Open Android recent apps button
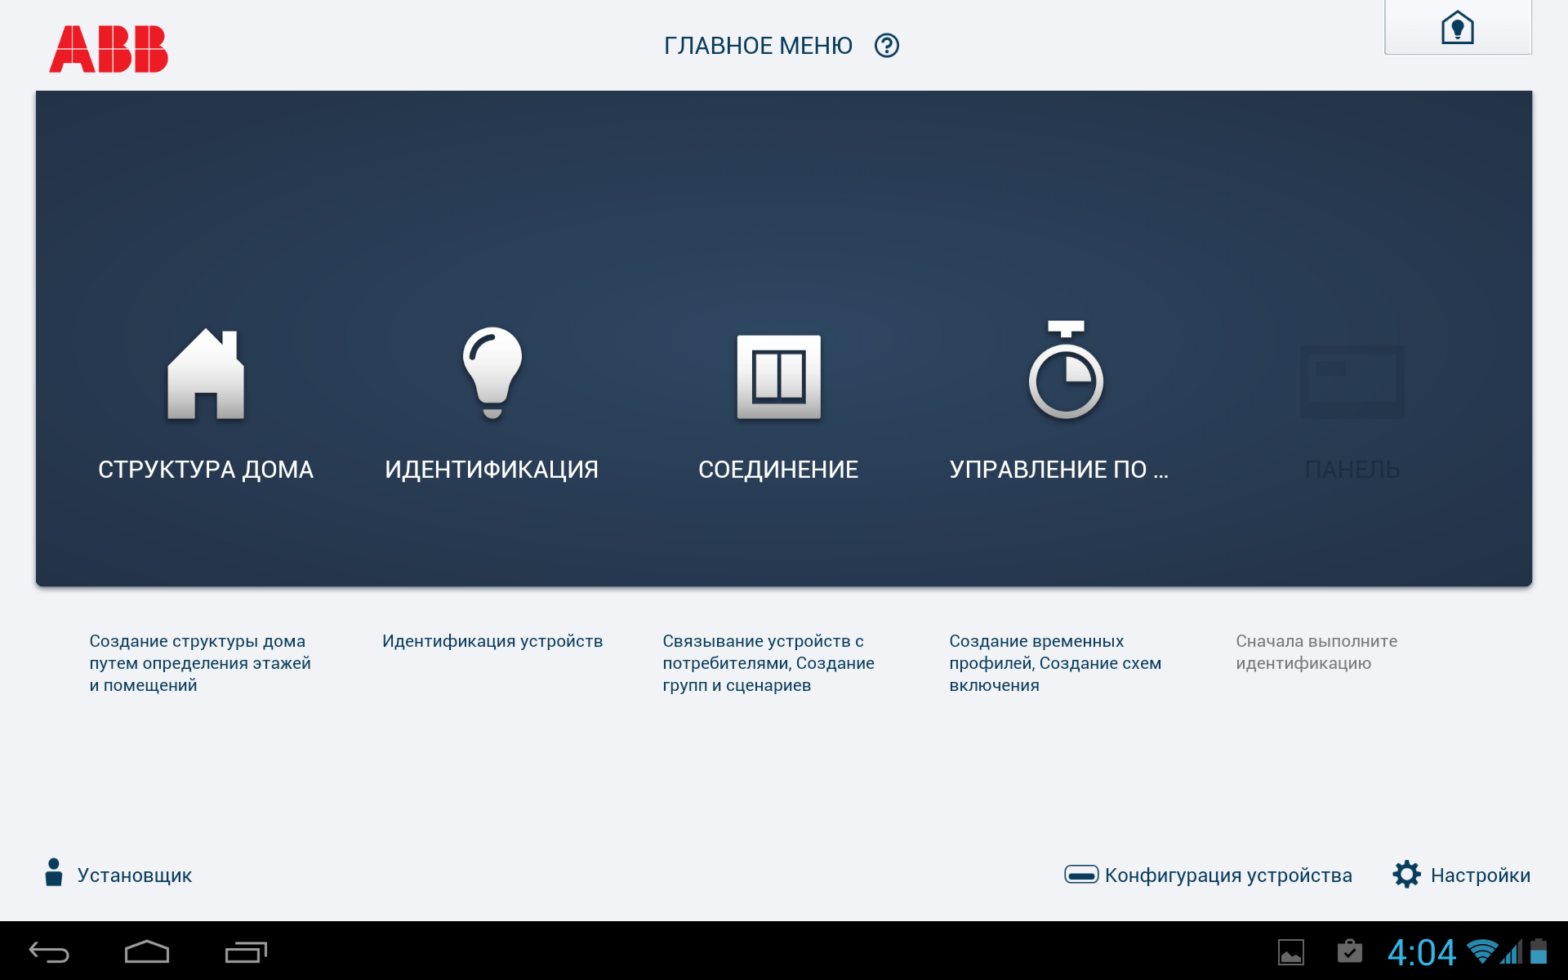The height and width of the screenshot is (980, 1568). [246, 952]
